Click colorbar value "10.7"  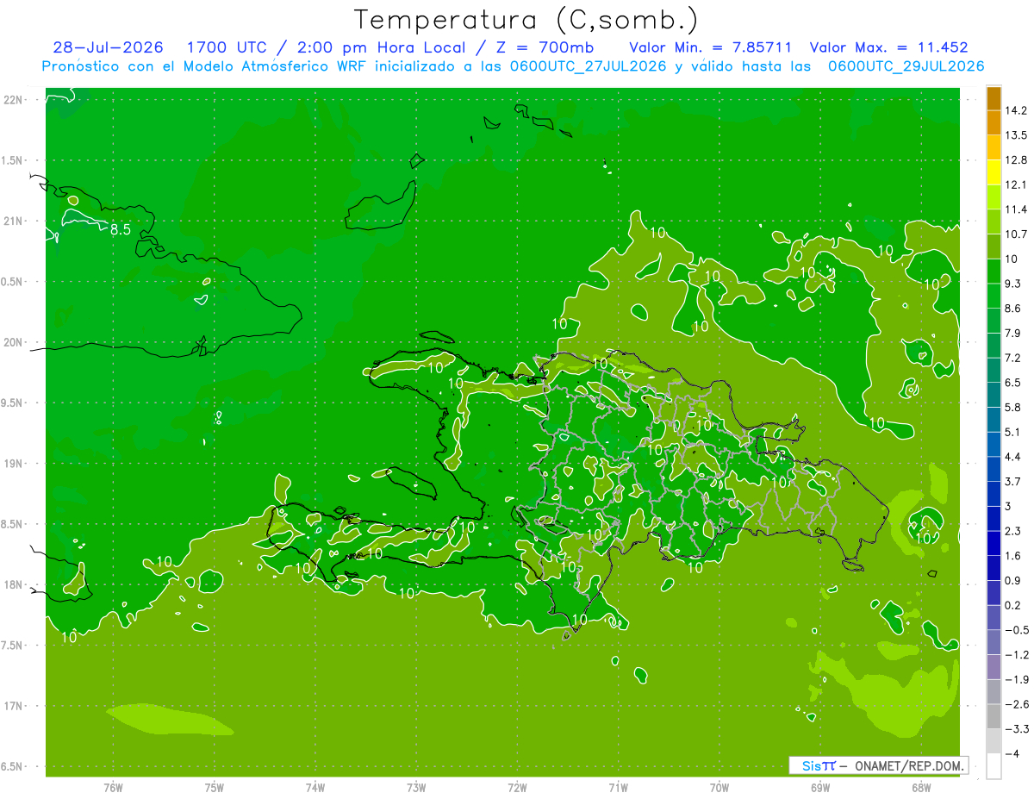tap(1015, 234)
